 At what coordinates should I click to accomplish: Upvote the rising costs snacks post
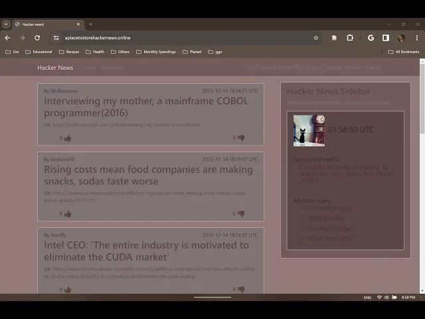[x=68, y=214]
